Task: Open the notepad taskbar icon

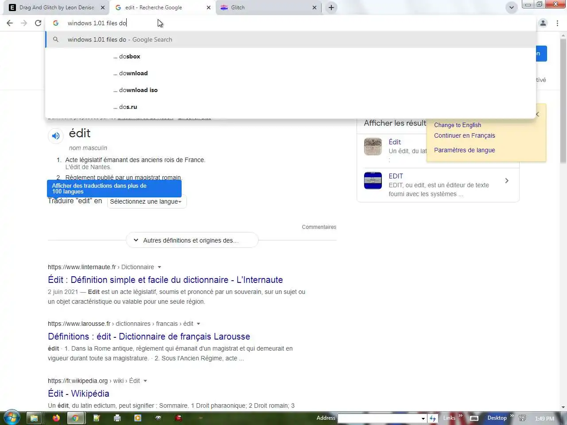Action: [x=97, y=418]
